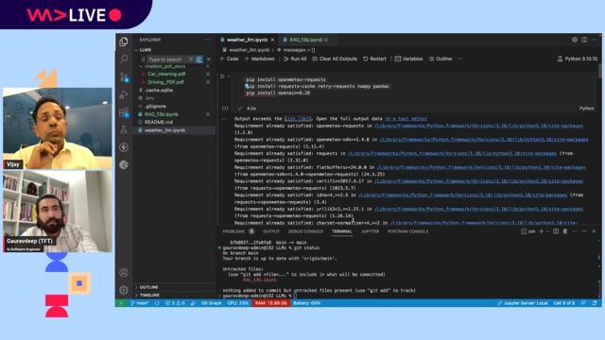605x340 pixels.
Task: Click Run All in notebook toolbar
Action: tap(295, 59)
